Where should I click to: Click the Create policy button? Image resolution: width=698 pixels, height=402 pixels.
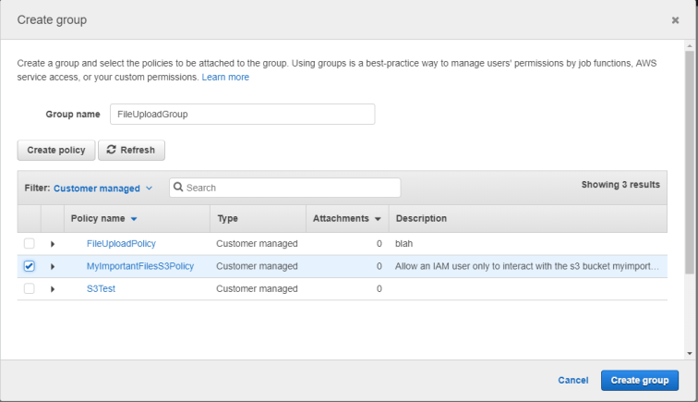[x=55, y=150]
